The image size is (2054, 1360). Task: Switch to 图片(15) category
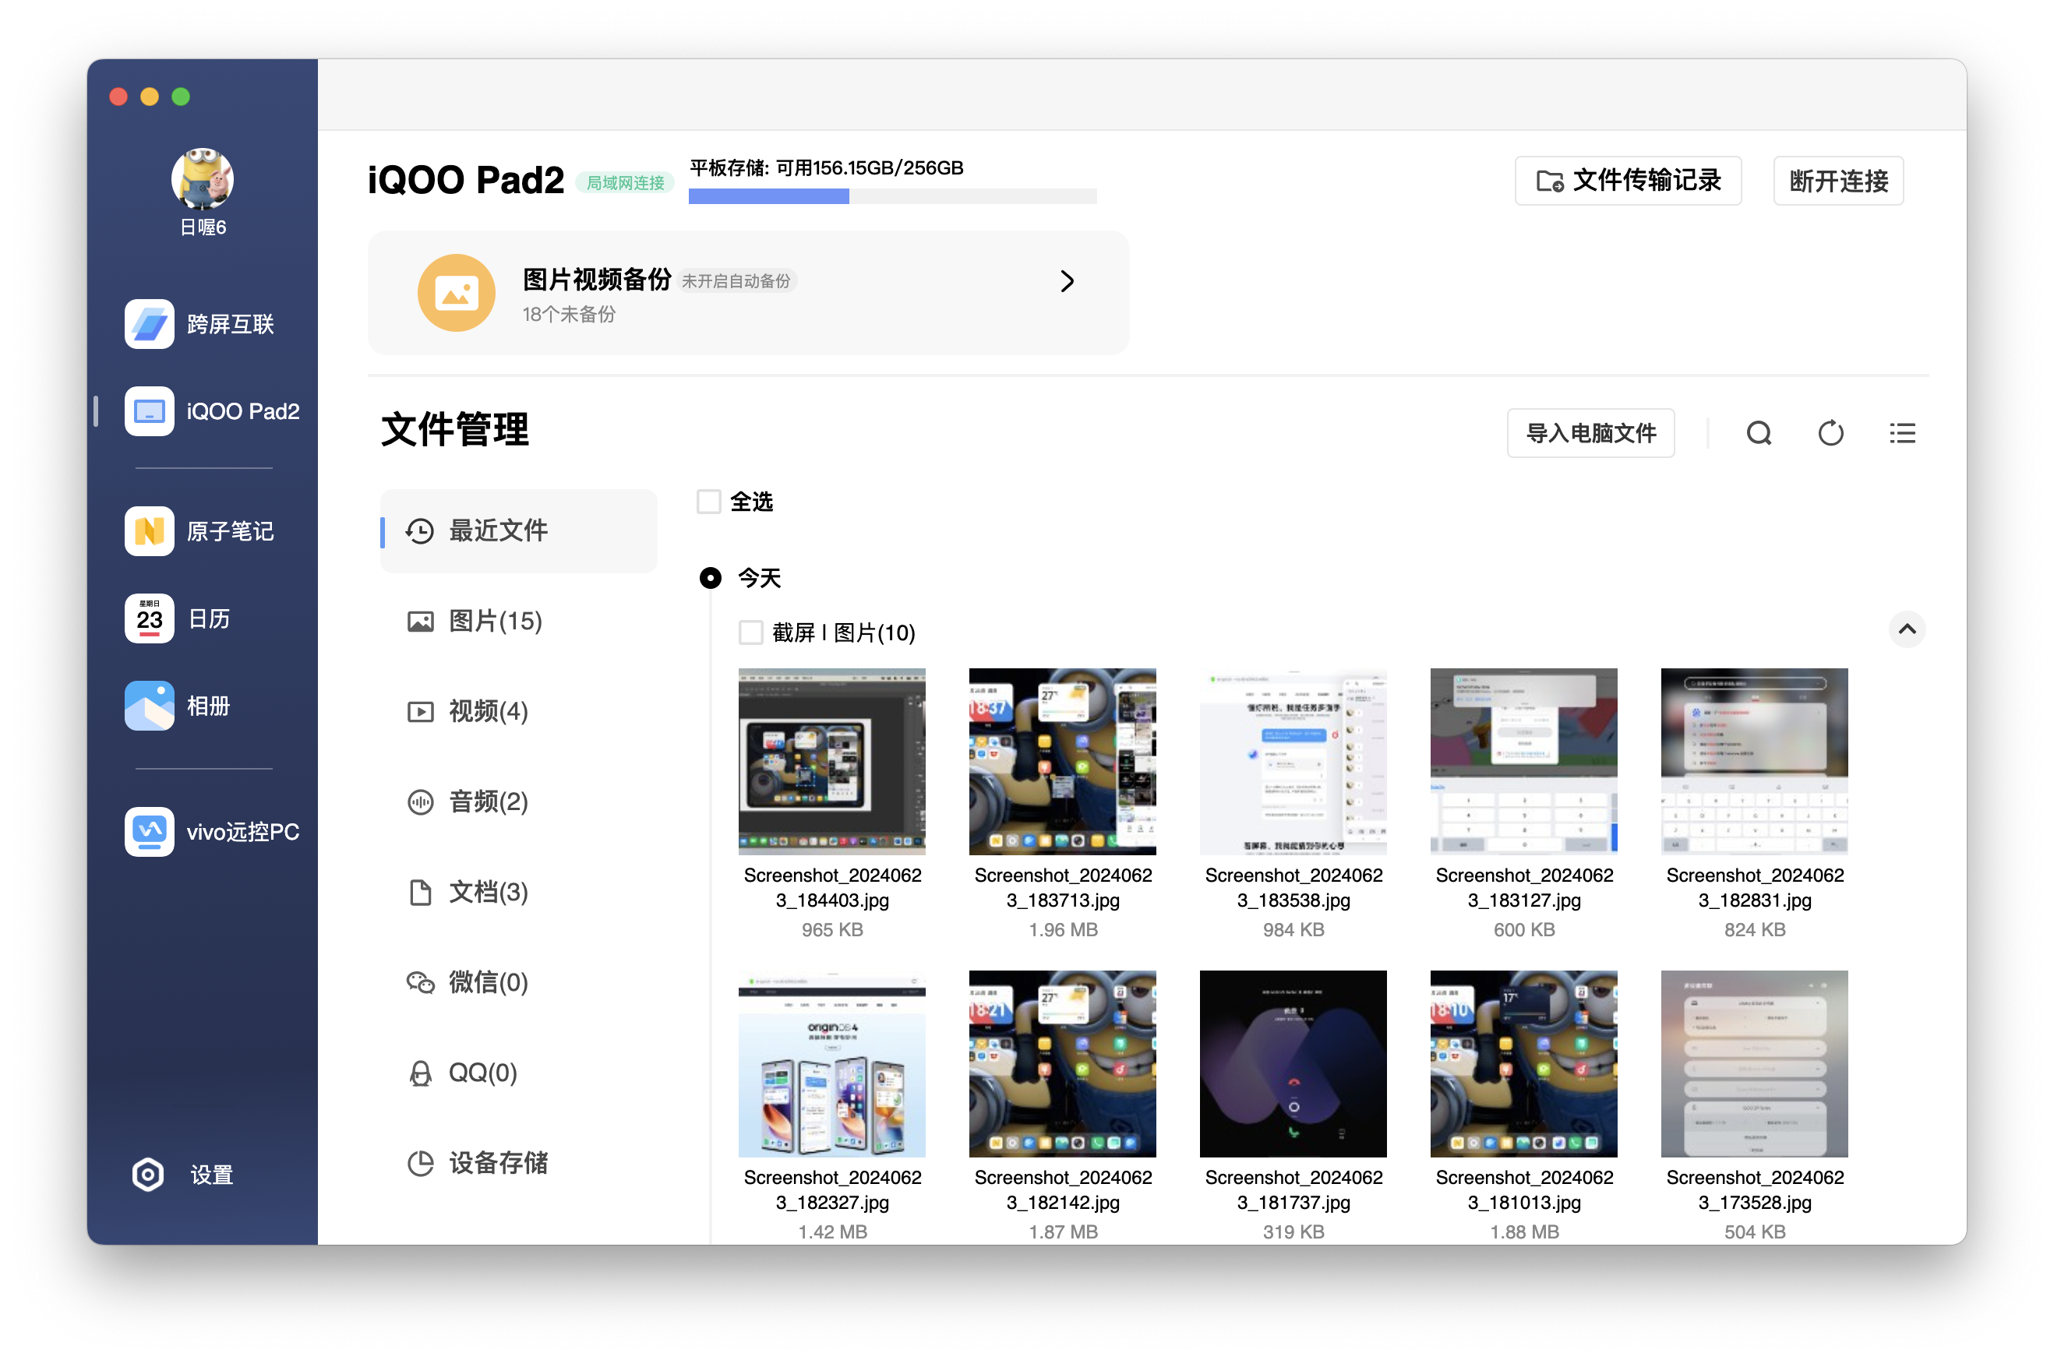(519, 622)
